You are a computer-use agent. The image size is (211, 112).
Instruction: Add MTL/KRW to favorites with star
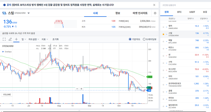pyautogui.click(x=164, y=42)
